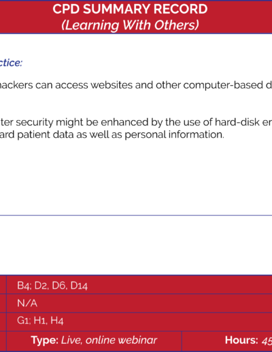
Task: Select the Learning With Others subtitle
Action: pos(130,25)
